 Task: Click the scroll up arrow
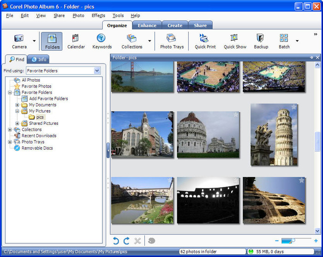(317, 65)
